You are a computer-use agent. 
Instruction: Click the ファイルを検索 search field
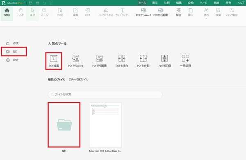(x=105, y=94)
